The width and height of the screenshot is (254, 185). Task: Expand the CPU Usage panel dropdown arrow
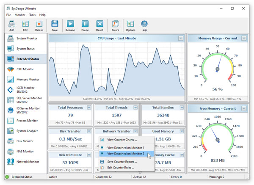[181, 38]
